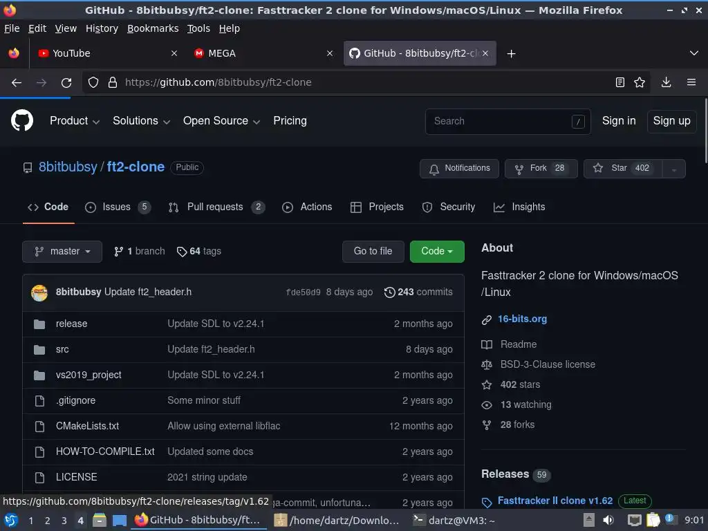Click the display monitor tray icon
Viewport: 708px width, 531px height.
tap(635, 520)
